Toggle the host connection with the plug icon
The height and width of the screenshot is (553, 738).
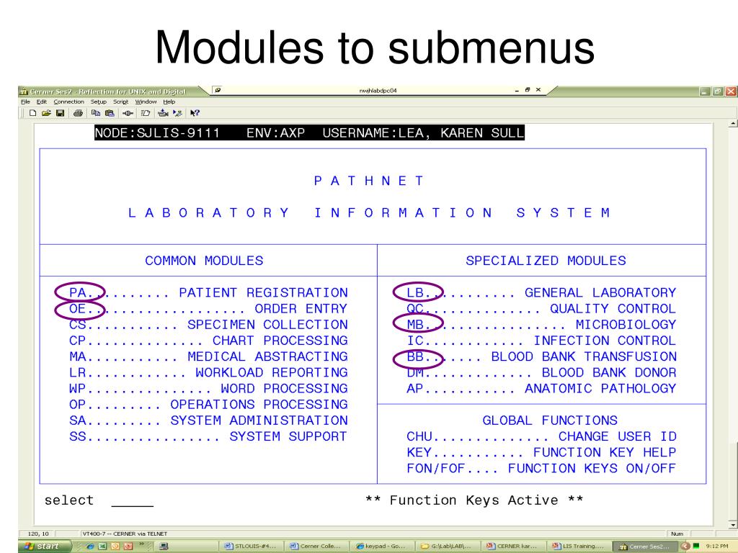click(128, 113)
